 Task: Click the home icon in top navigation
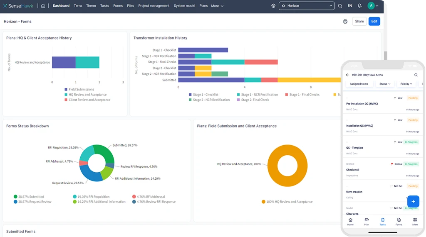pos(43,6)
